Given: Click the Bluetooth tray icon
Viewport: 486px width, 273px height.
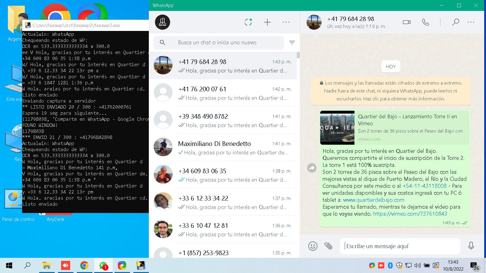Looking at the screenshot, I should pyautogui.click(x=390, y=266).
